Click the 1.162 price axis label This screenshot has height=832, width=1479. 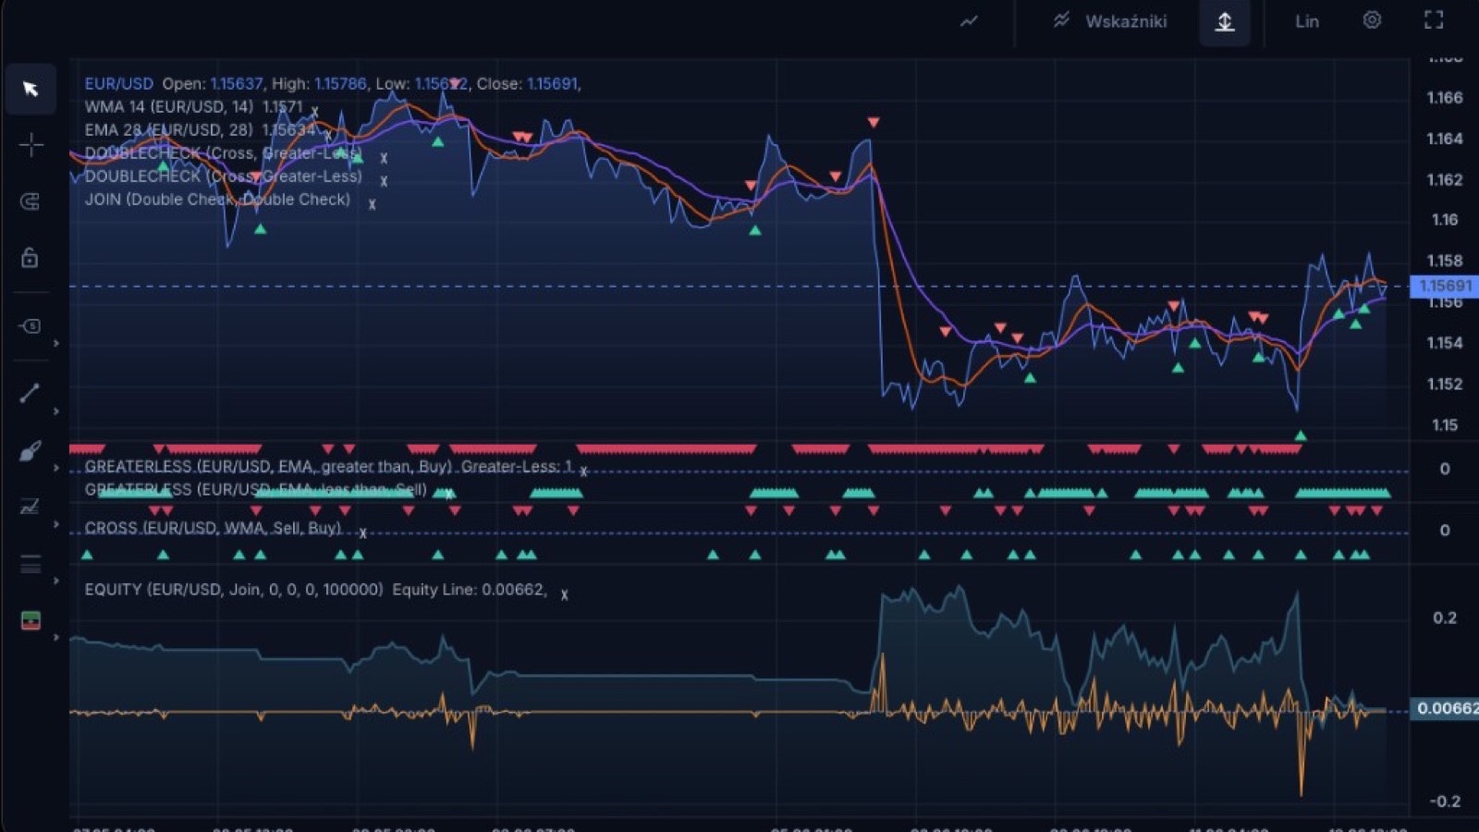click(x=1445, y=179)
